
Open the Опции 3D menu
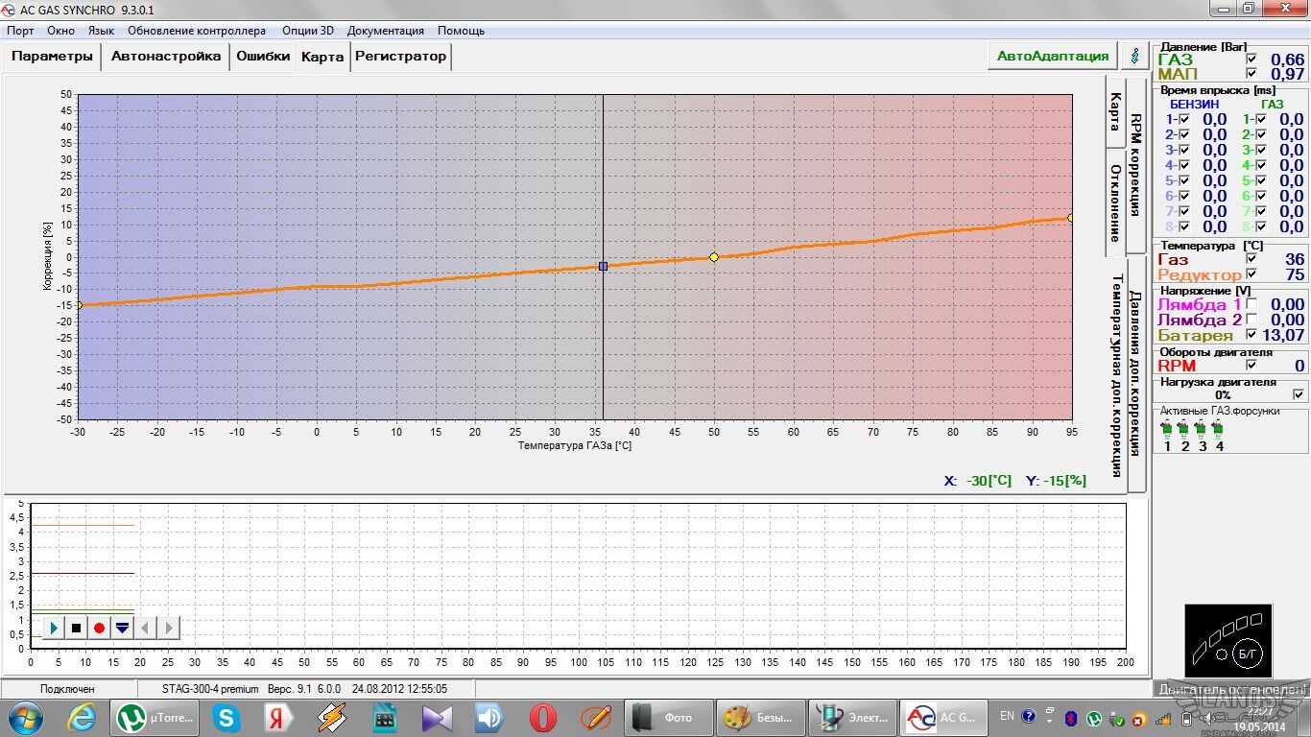tap(307, 31)
